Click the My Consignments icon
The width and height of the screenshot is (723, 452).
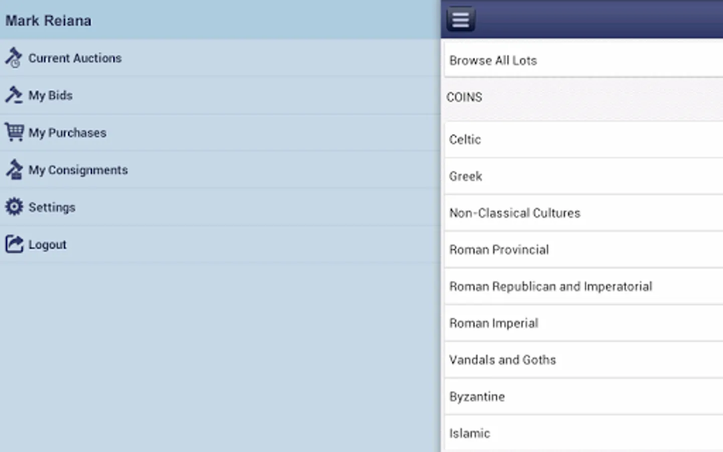[x=14, y=170]
